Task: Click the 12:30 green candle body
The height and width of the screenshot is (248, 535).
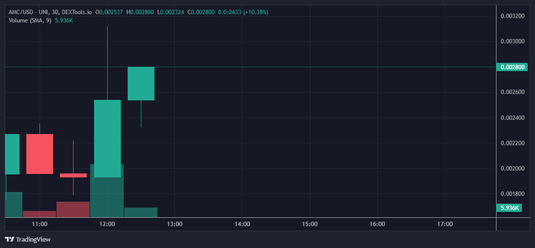Action: pyautogui.click(x=141, y=84)
